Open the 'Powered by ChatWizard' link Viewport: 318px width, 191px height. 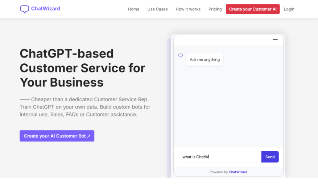[238, 172]
